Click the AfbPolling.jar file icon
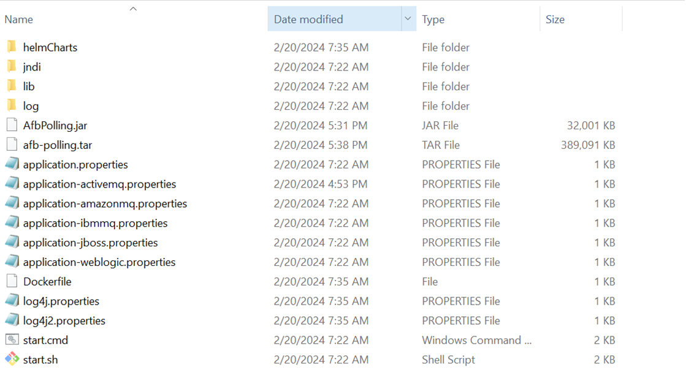 tap(11, 125)
